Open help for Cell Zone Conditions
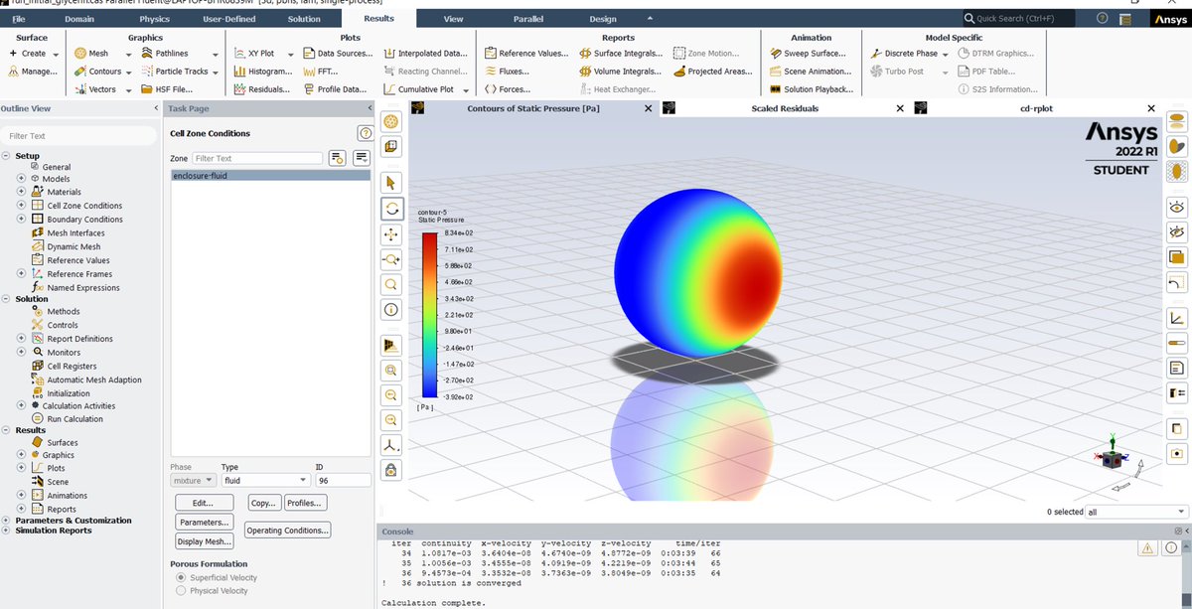1192x609 pixels. click(x=365, y=133)
